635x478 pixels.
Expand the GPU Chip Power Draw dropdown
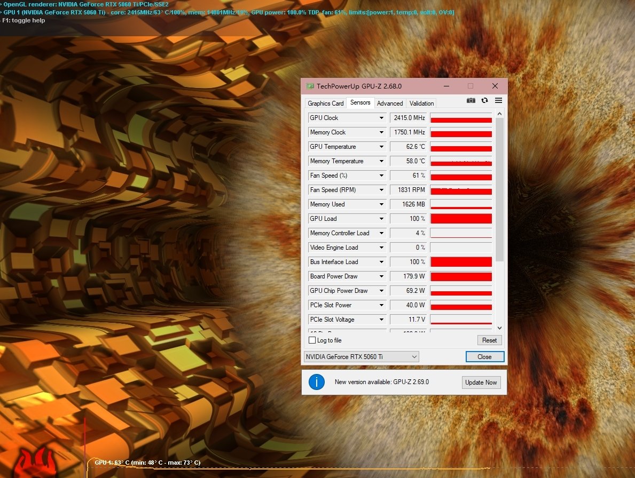click(381, 291)
